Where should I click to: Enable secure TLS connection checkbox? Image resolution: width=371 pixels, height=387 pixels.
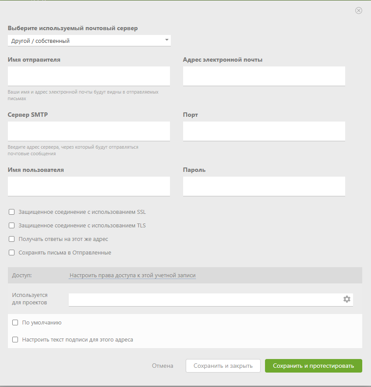(12, 226)
